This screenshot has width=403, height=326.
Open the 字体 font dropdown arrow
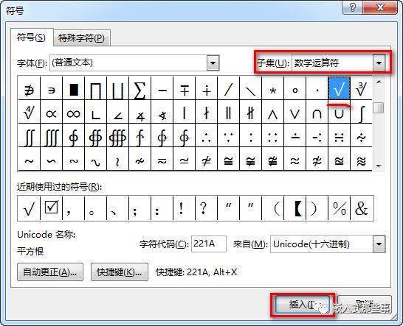point(213,63)
